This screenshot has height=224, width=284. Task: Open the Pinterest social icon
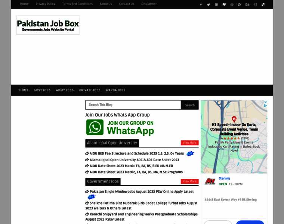[216, 4]
